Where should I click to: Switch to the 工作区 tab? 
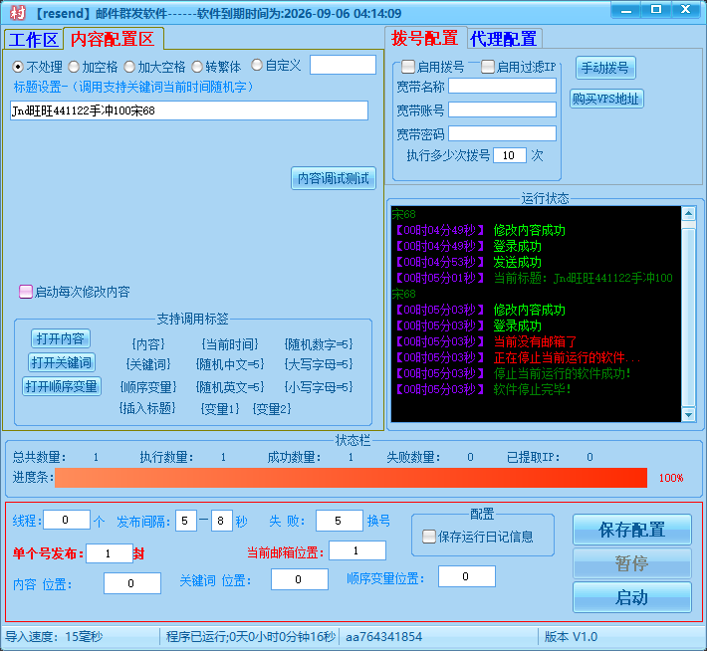33,40
